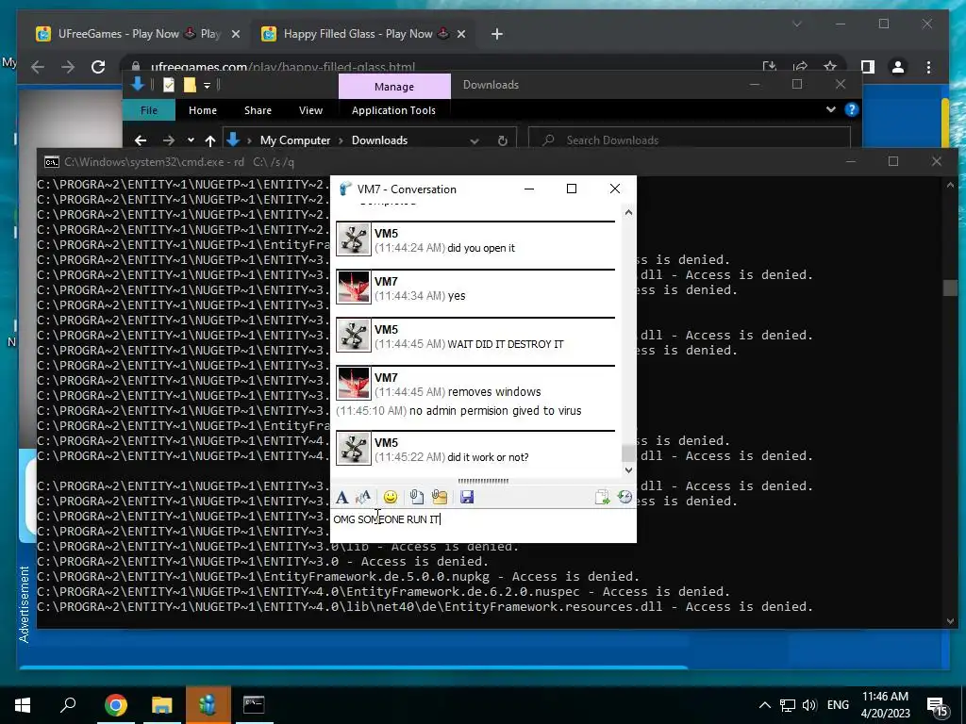Open font settings with the A icon
This screenshot has width=966, height=724.
[x=341, y=498]
